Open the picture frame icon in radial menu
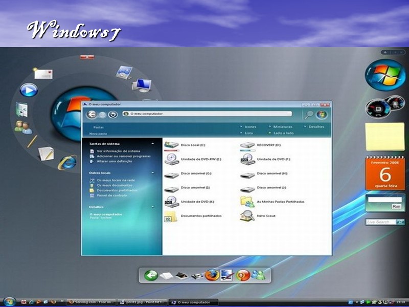This screenshot has width=409, height=307. tap(124, 73)
